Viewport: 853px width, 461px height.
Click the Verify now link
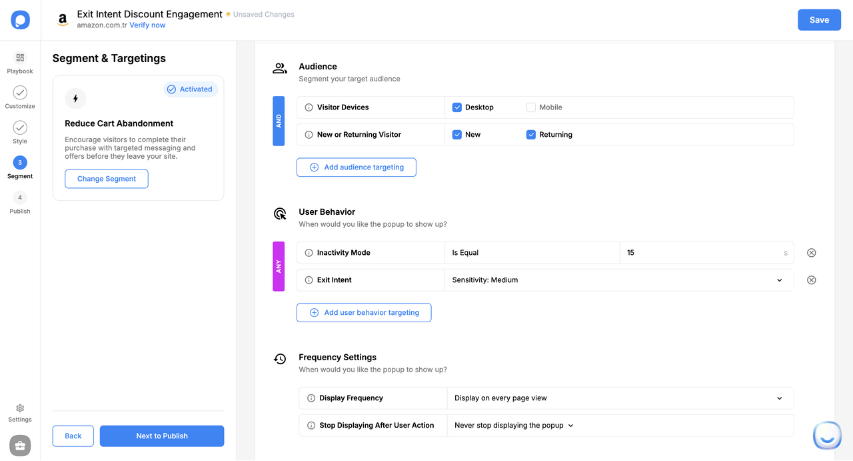(147, 25)
